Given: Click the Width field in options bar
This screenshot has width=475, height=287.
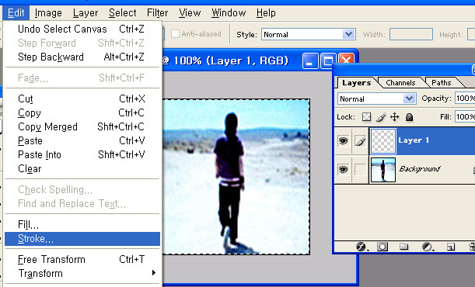Looking at the screenshot, I should (411, 34).
